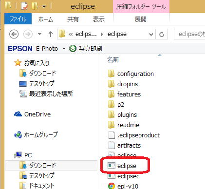
Task: Expand the address bar history dropdown
Action: tap(151, 34)
